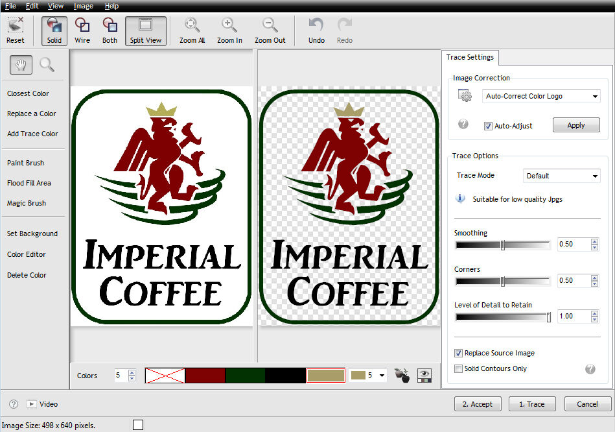
Task: Open the Auto-Correct Color Logo dropdown
Action: coord(542,97)
